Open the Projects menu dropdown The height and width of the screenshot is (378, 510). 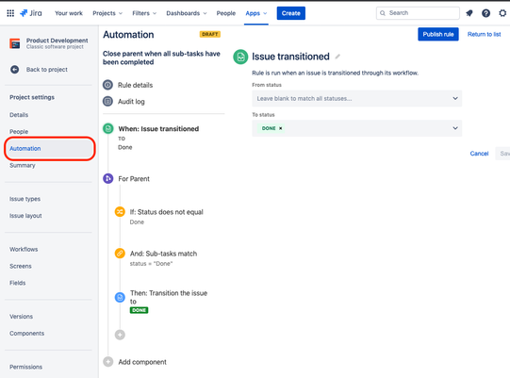tap(107, 13)
